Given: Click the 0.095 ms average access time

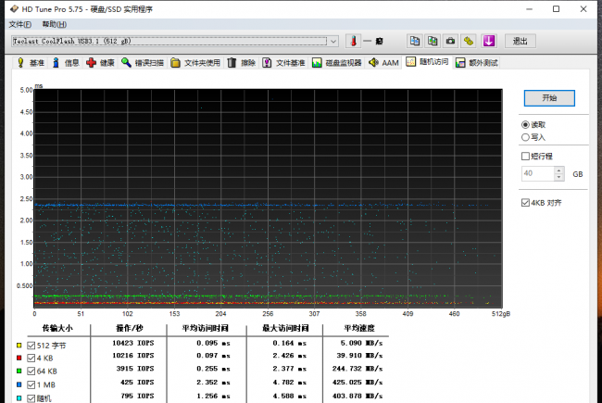Looking at the screenshot, I should click(x=213, y=343).
